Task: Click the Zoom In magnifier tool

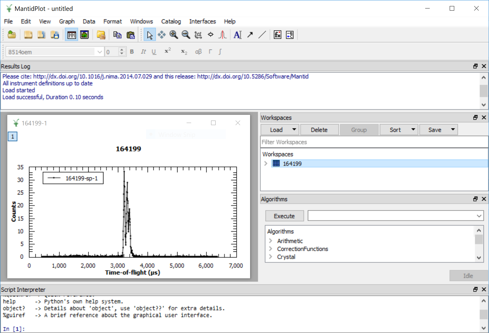Action: tap(174, 35)
